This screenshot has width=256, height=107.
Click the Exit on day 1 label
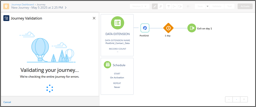pyautogui.click(x=205, y=28)
